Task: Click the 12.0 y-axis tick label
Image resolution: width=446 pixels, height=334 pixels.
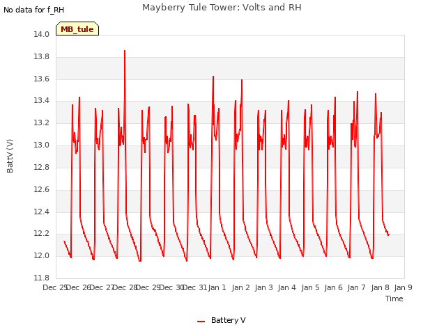Action: pos(42,255)
